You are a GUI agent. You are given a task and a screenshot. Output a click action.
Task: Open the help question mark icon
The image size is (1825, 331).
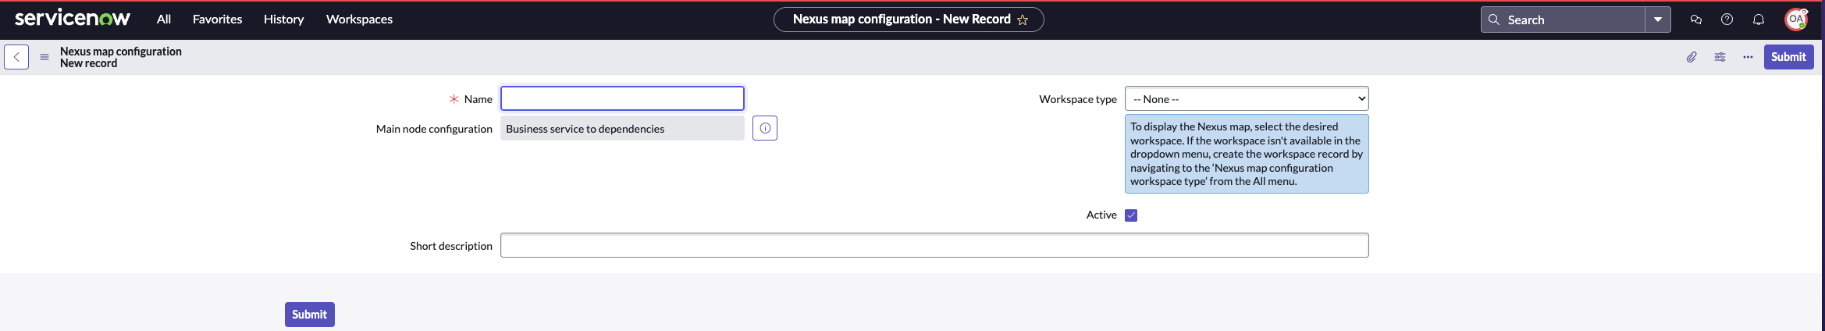coord(1727,20)
